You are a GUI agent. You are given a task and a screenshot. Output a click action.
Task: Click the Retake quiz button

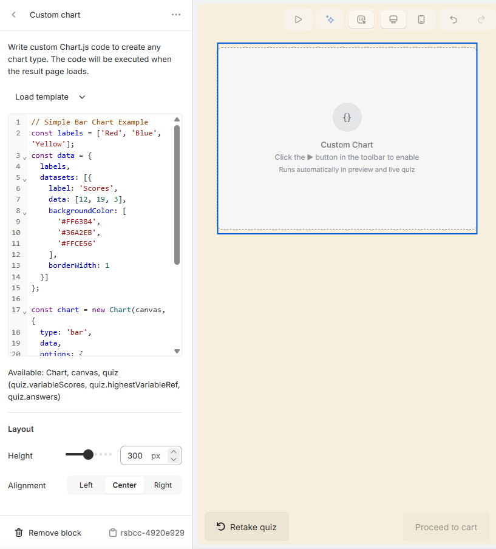click(x=246, y=527)
